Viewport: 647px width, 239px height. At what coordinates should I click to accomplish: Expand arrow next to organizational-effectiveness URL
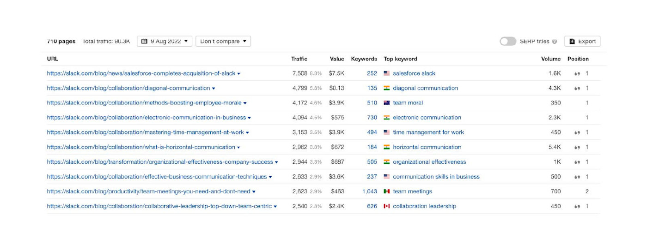click(276, 162)
